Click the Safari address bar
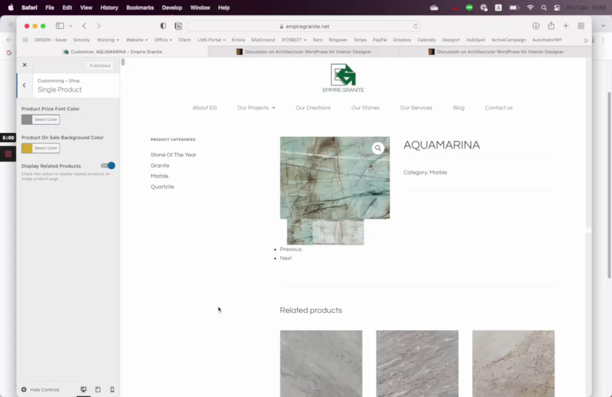Viewport: 612px width, 397px height. click(304, 26)
